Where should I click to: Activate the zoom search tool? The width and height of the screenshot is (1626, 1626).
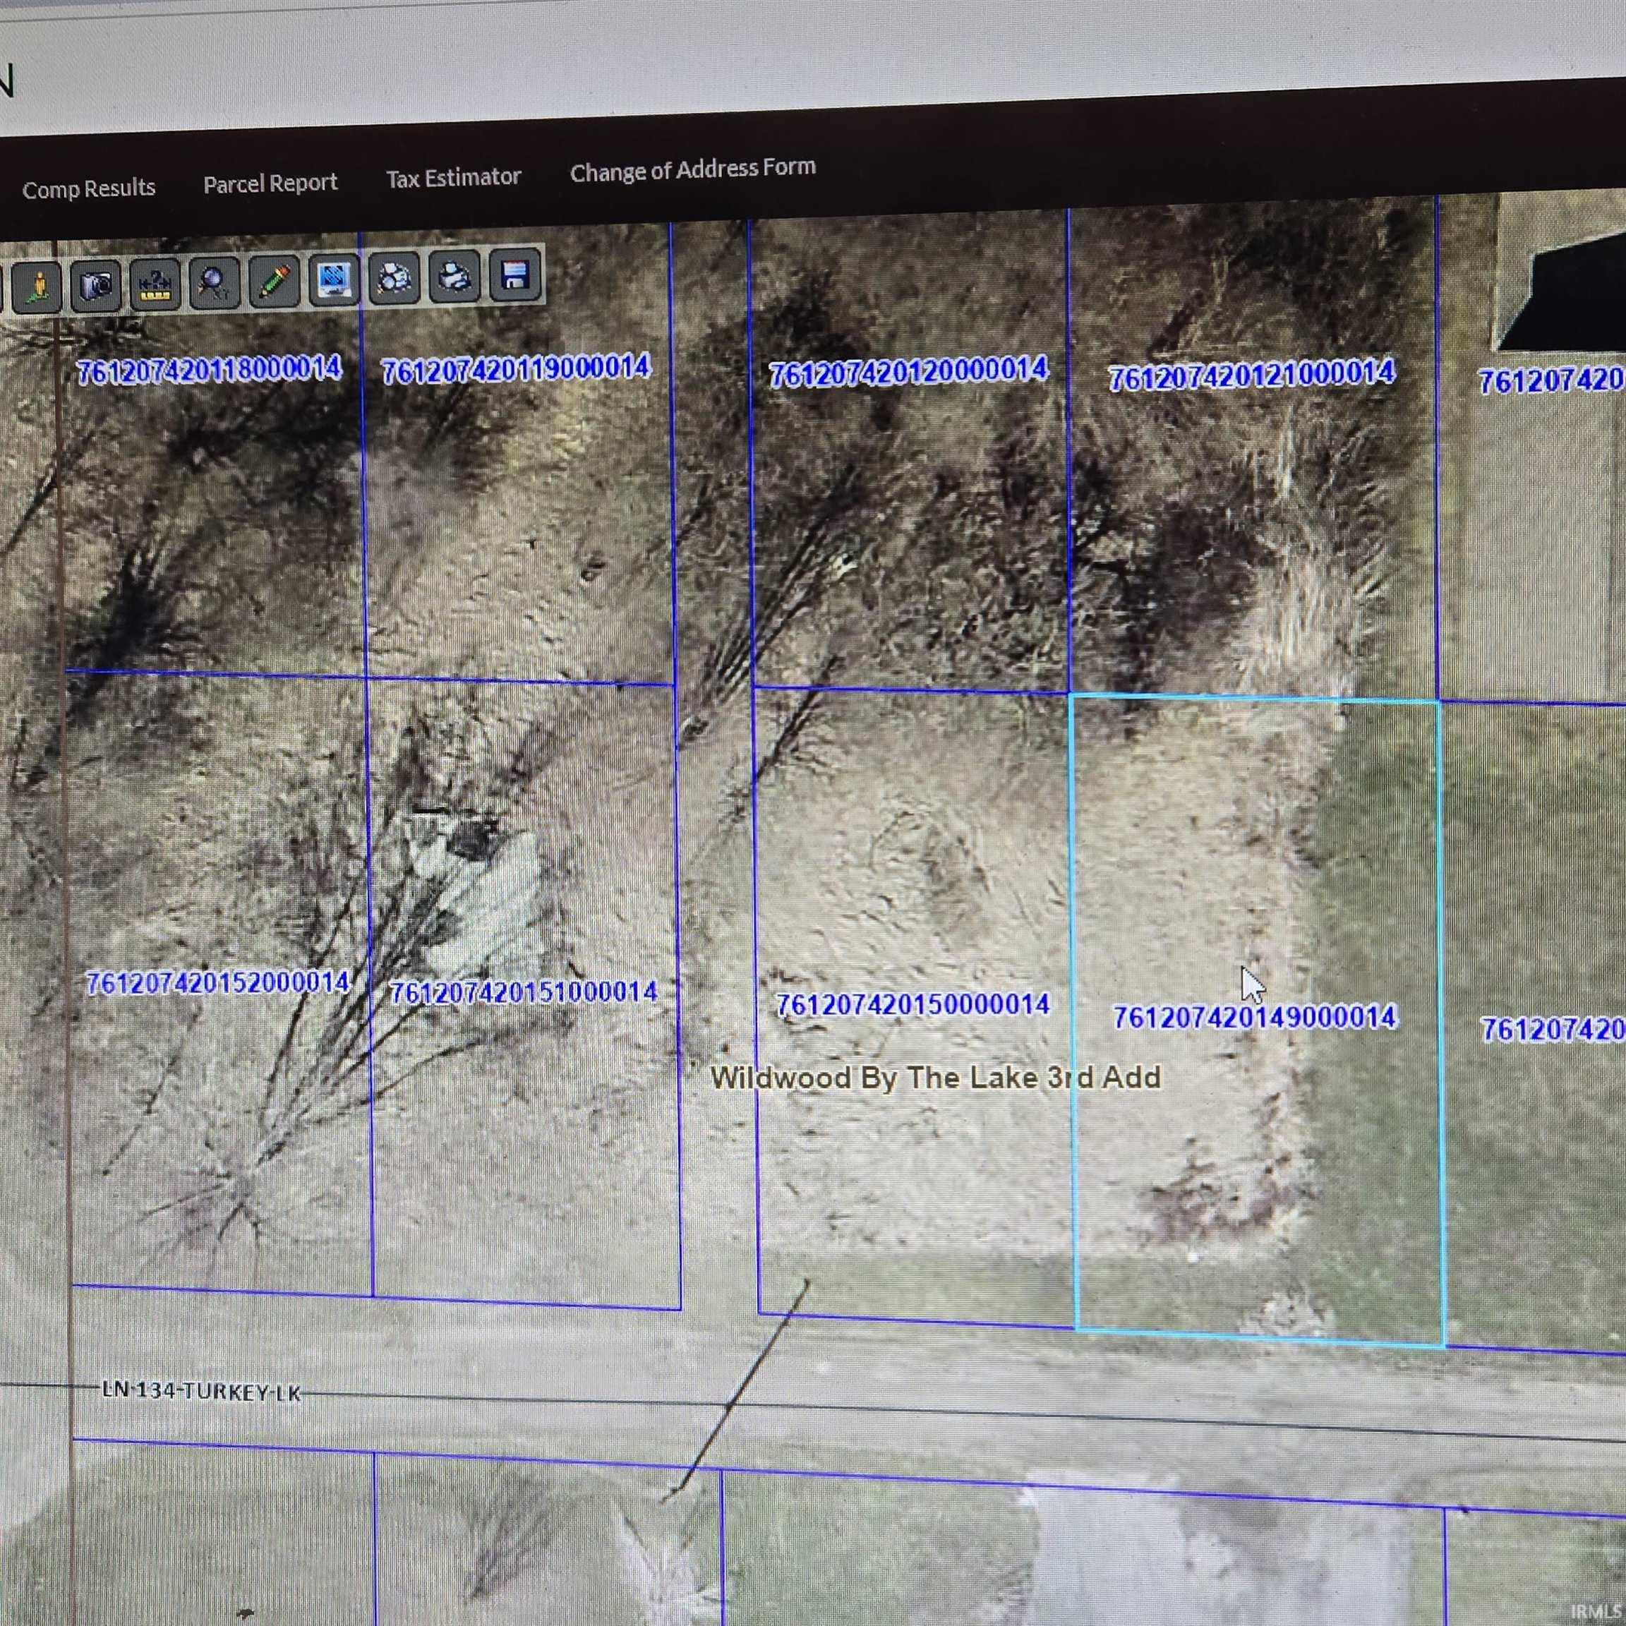point(213,283)
